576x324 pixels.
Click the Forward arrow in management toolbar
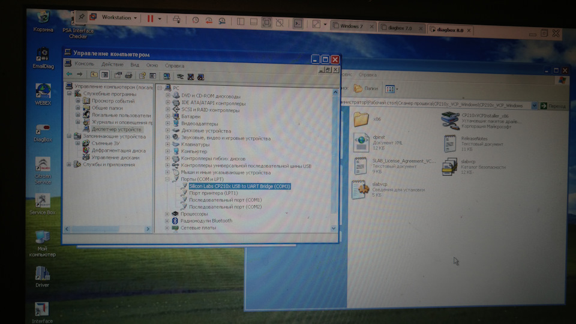[x=79, y=74]
